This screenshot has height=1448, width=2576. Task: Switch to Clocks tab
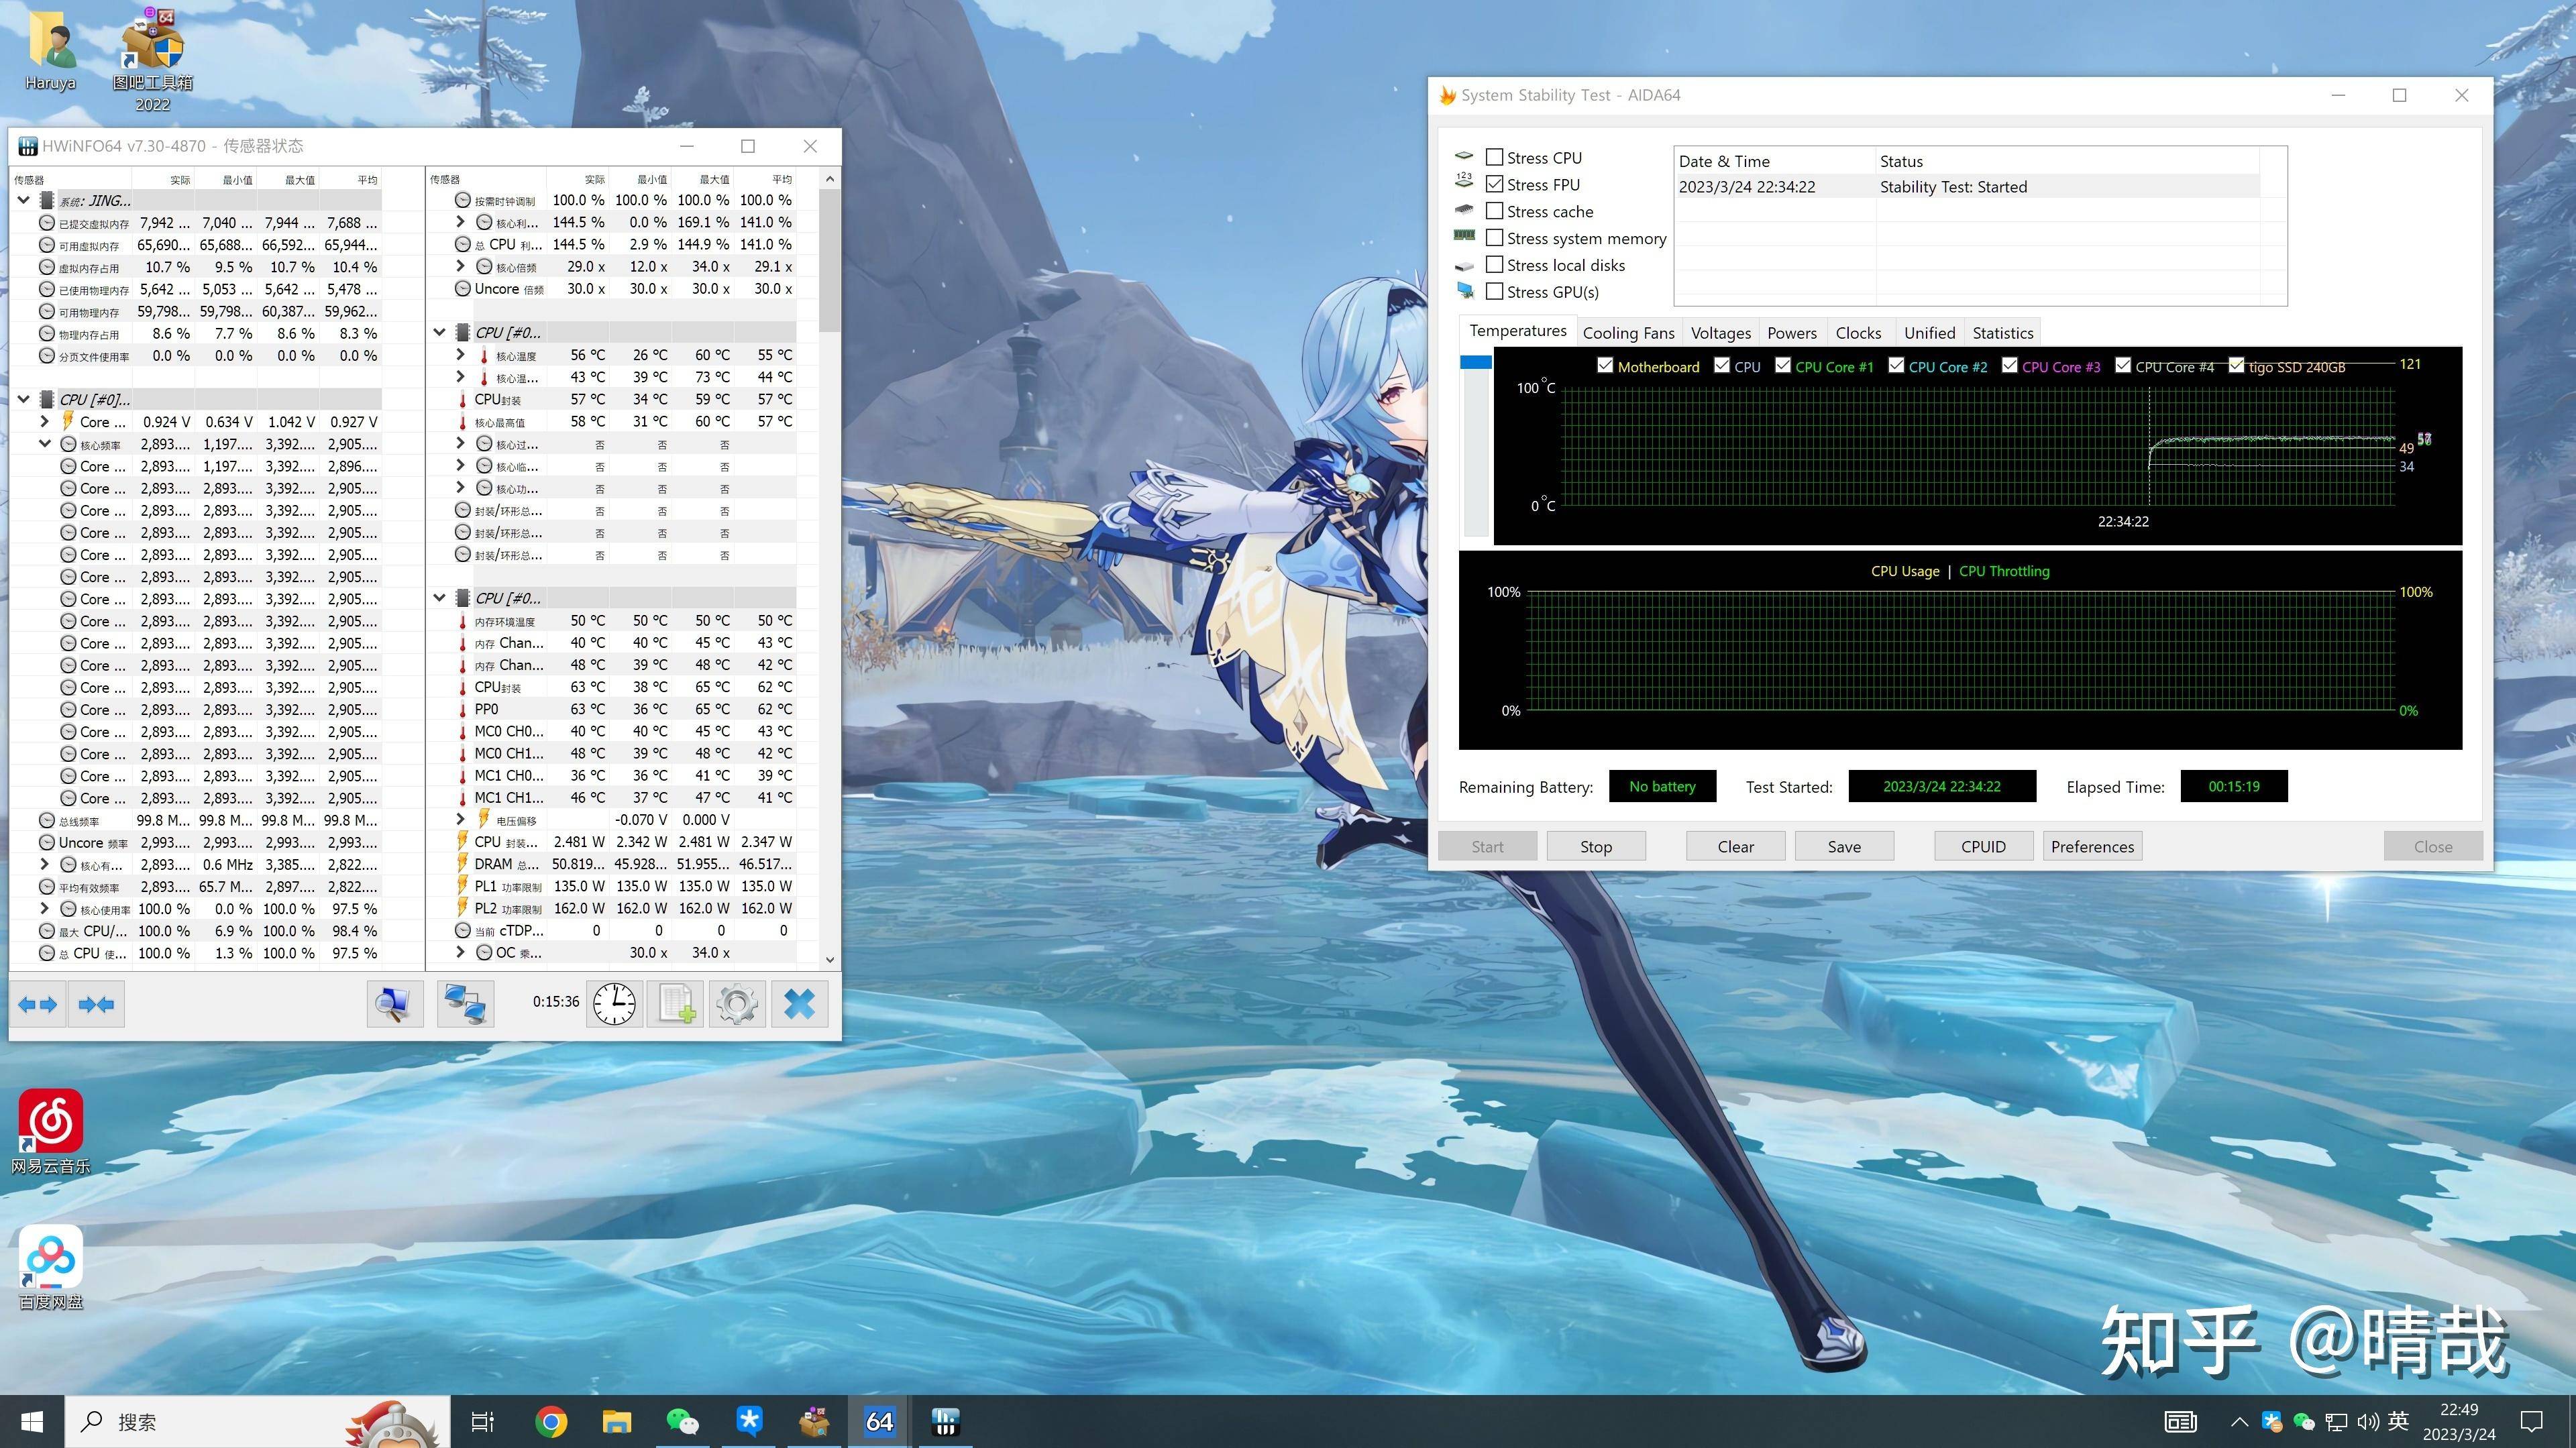pos(1858,333)
